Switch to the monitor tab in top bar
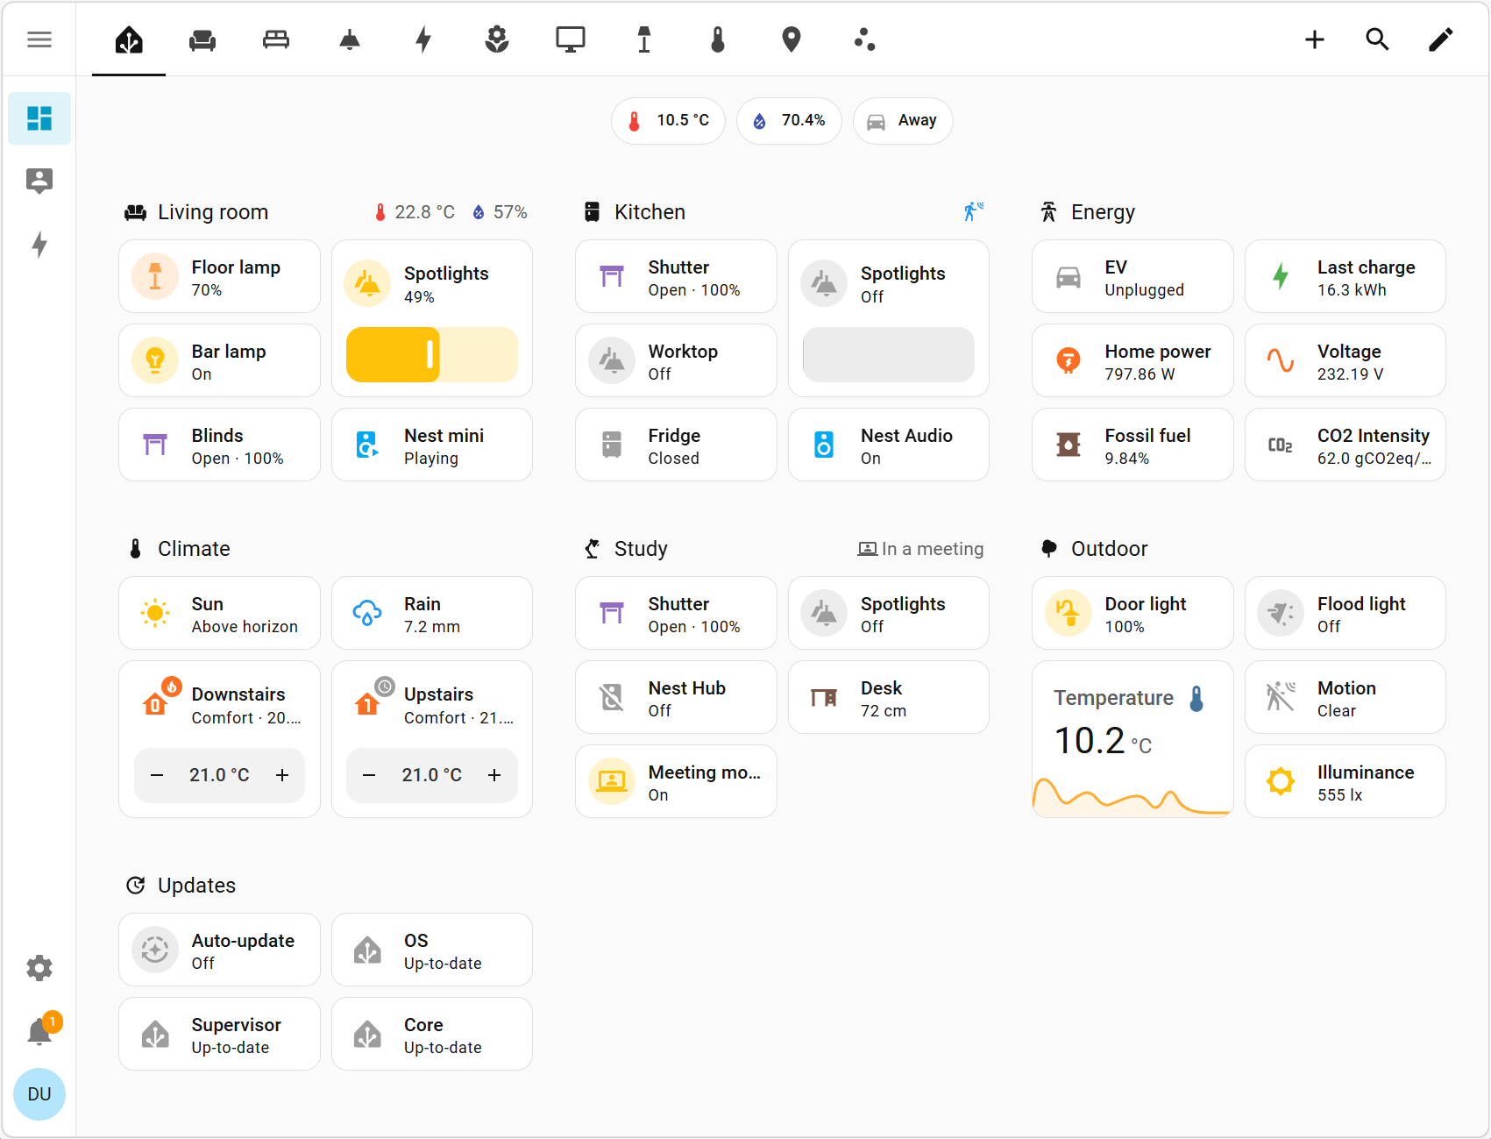The height and width of the screenshot is (1139, 1491). coord(571,39)
